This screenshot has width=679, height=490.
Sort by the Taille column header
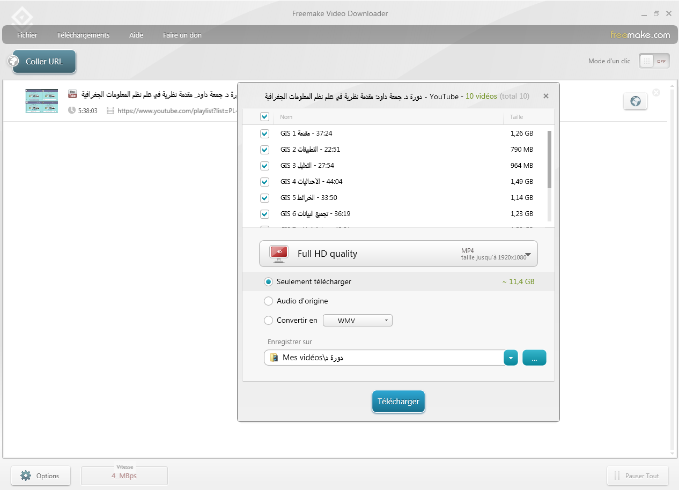[x=516, y=117]
